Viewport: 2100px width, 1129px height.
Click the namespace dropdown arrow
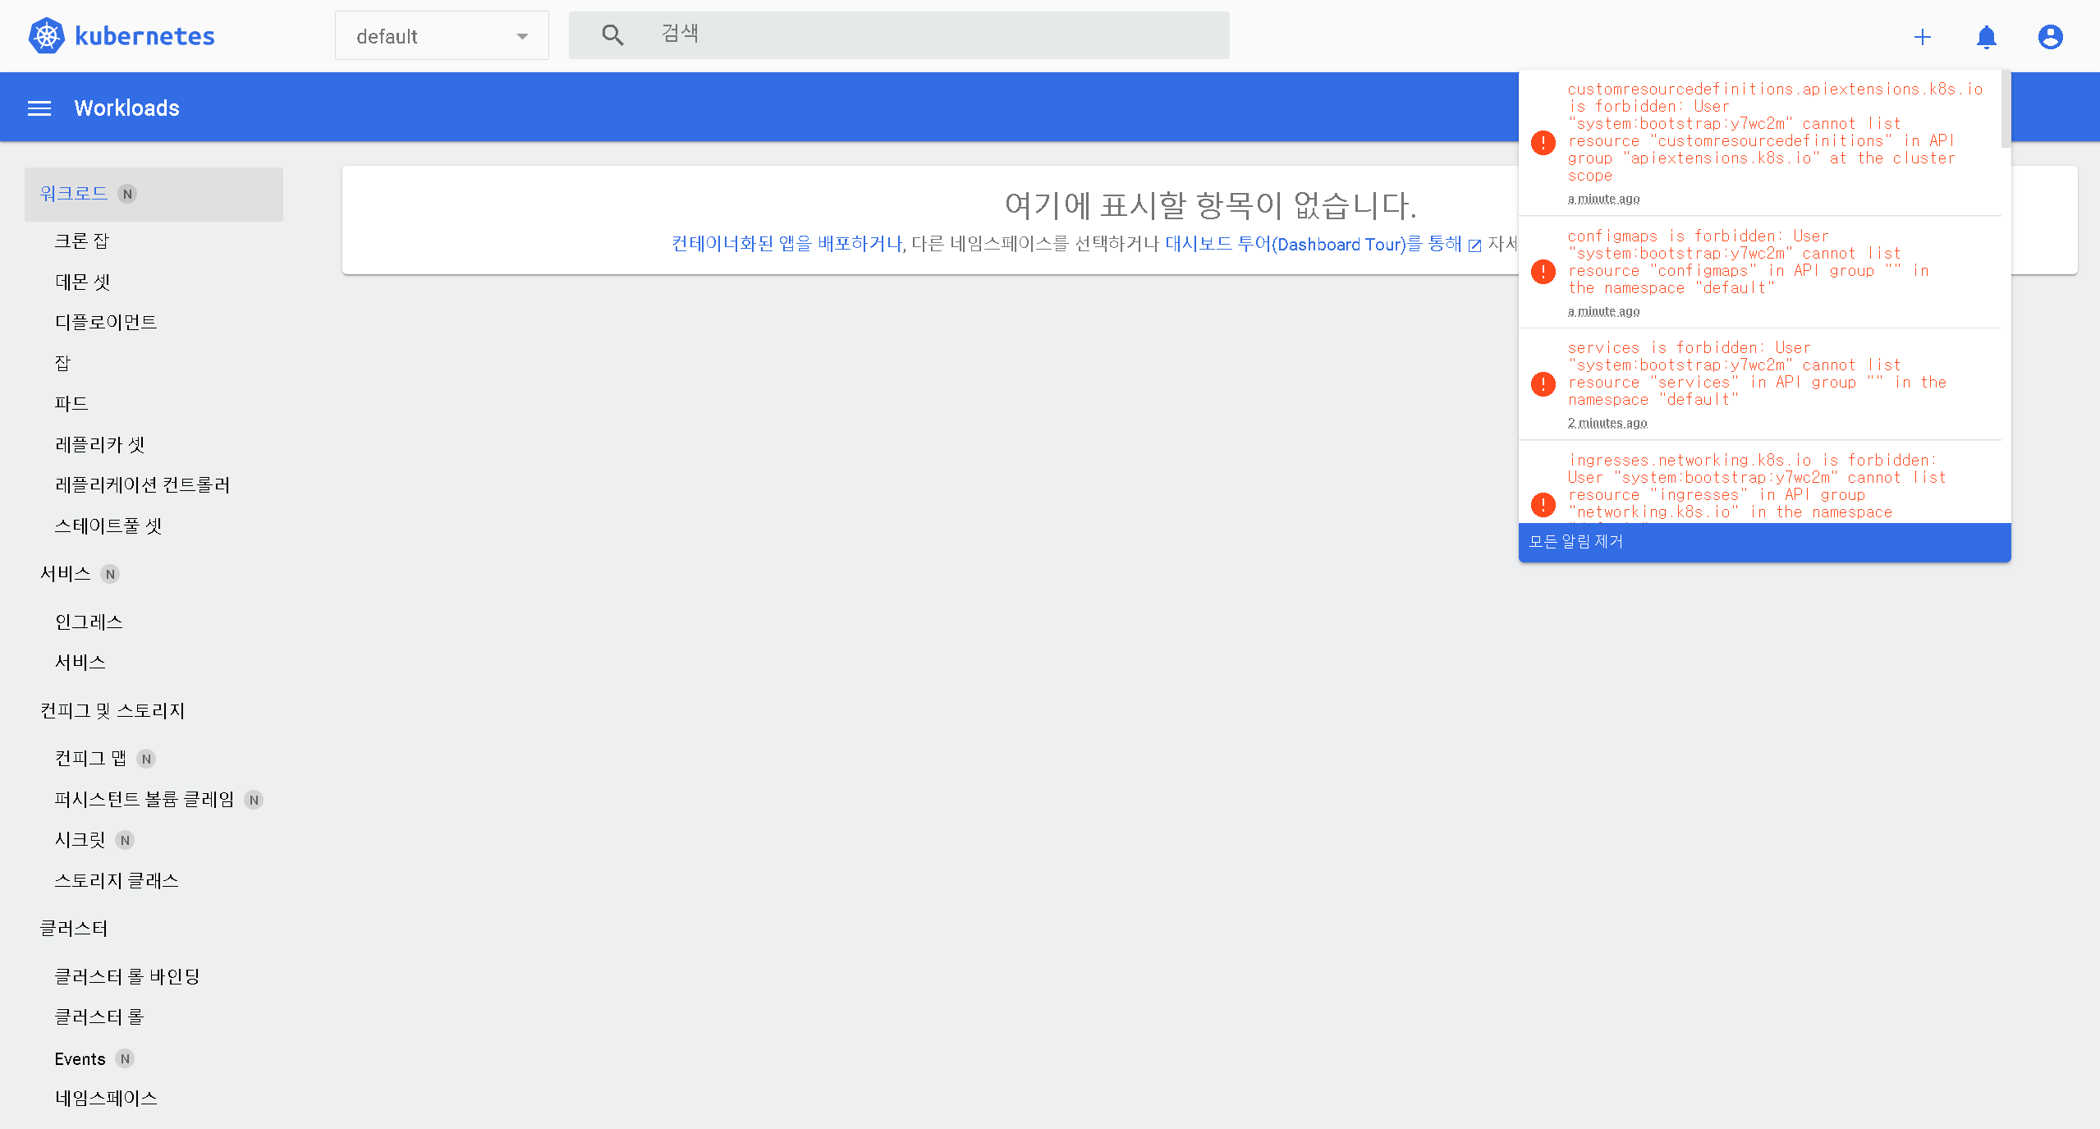click(522, 36)
